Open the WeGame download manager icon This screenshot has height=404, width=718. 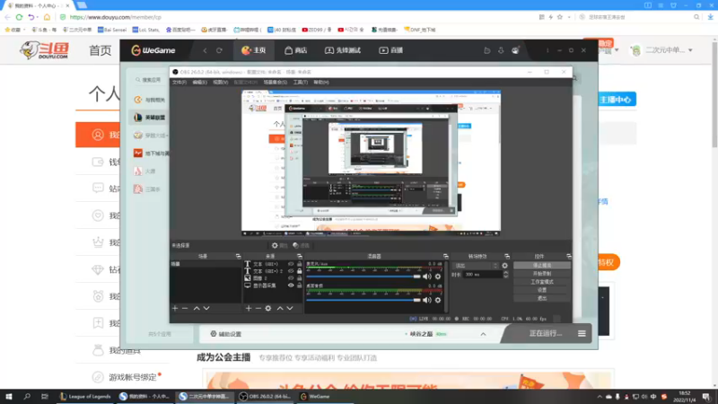[x=501, y=50]
